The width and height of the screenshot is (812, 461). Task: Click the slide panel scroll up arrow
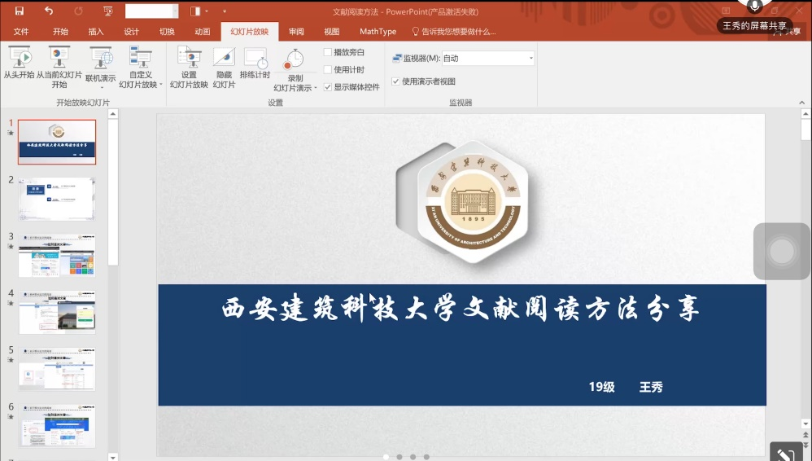tap(113, 113)
